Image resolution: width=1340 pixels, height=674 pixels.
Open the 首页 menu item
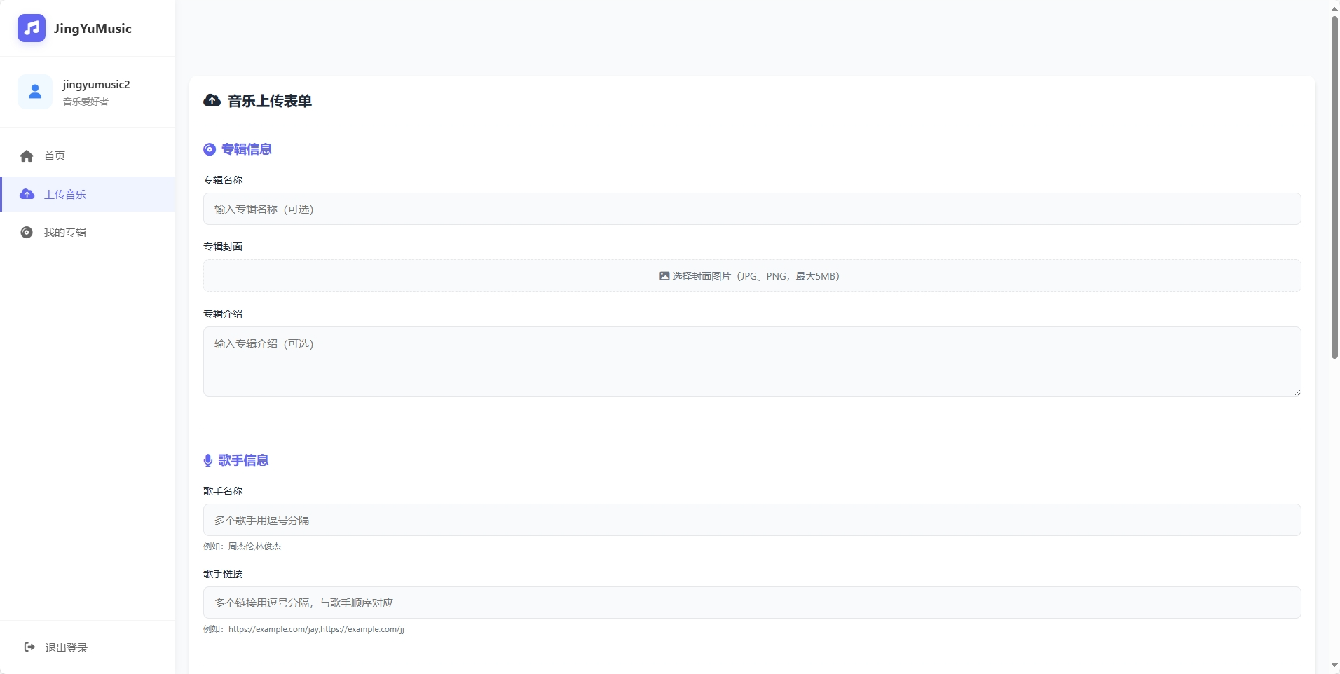(55, 156)
